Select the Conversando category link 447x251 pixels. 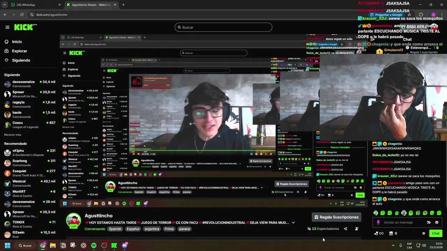[95, 229]
